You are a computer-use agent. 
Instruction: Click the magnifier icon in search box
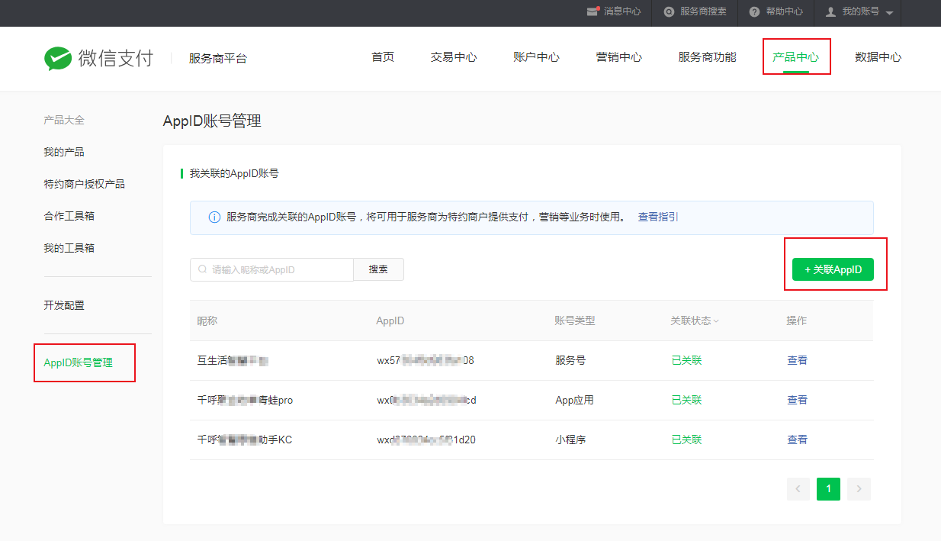coord(202,269)
